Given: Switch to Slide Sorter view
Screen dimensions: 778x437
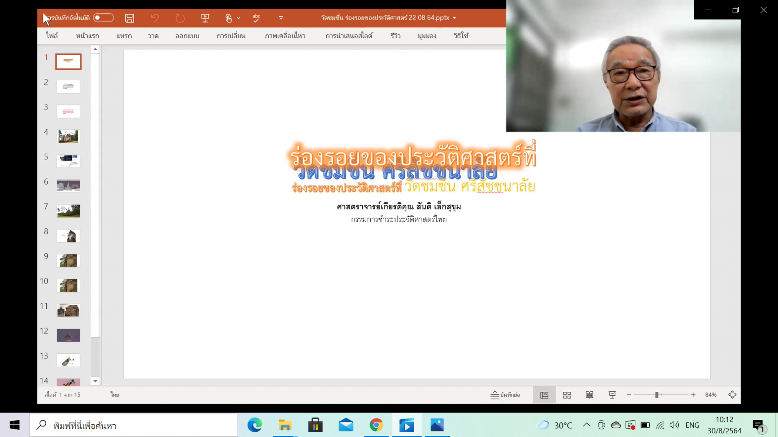Looking at the screenshot, I should 567,395.
